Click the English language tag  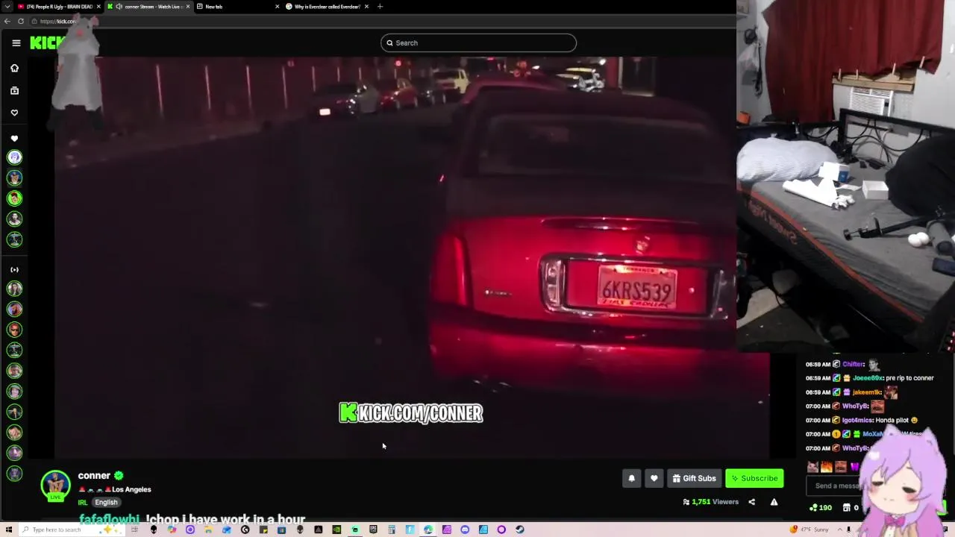click(x=106, y=502)
